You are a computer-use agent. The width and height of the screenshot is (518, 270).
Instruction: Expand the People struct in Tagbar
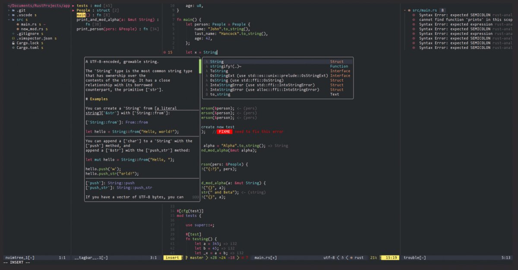73,10
